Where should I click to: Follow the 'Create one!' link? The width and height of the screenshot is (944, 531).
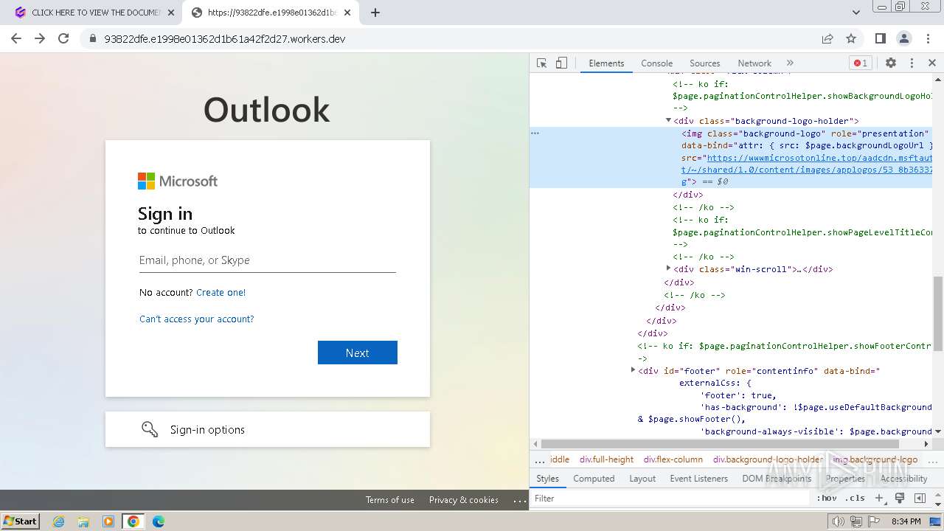click(x=221, y=293)
